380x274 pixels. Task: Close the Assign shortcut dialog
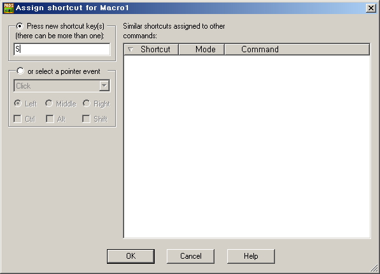(x=371, y=8)
